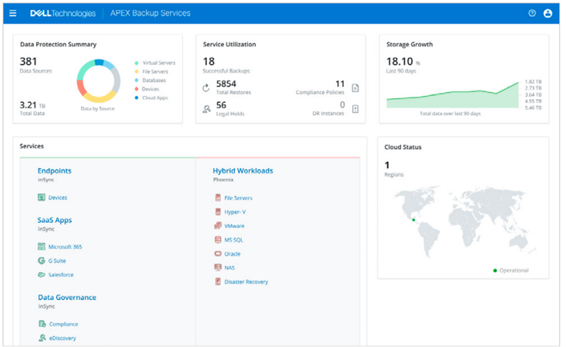Open Microsoft 365 under SaaS Apps
Image resolution: width=566 pixels, height=347 pixels.
coord(65,247)
